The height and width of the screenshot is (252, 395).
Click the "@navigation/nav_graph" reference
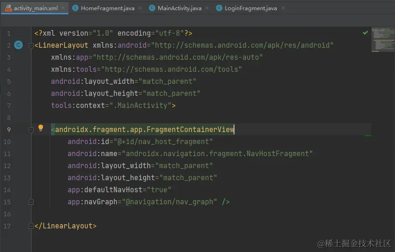click(x=169, y=202)
